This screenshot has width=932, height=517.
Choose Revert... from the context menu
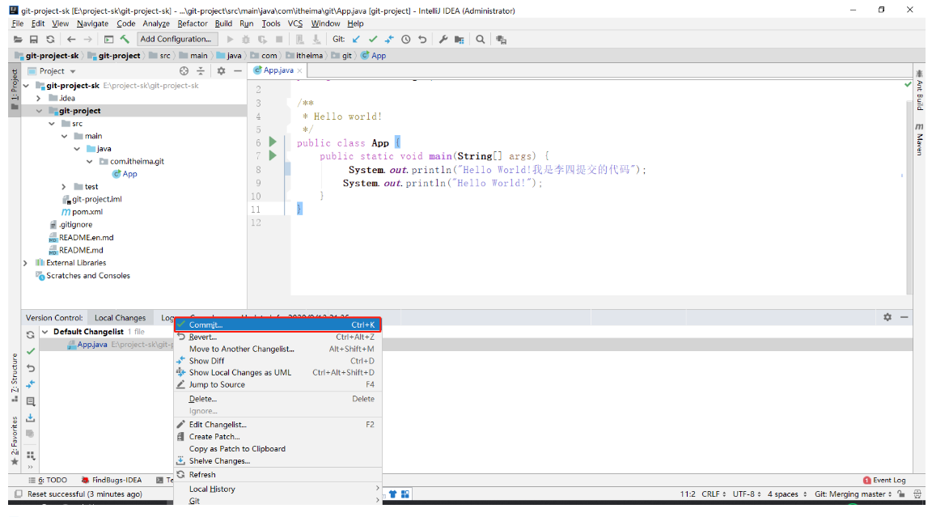coord(277,337)
